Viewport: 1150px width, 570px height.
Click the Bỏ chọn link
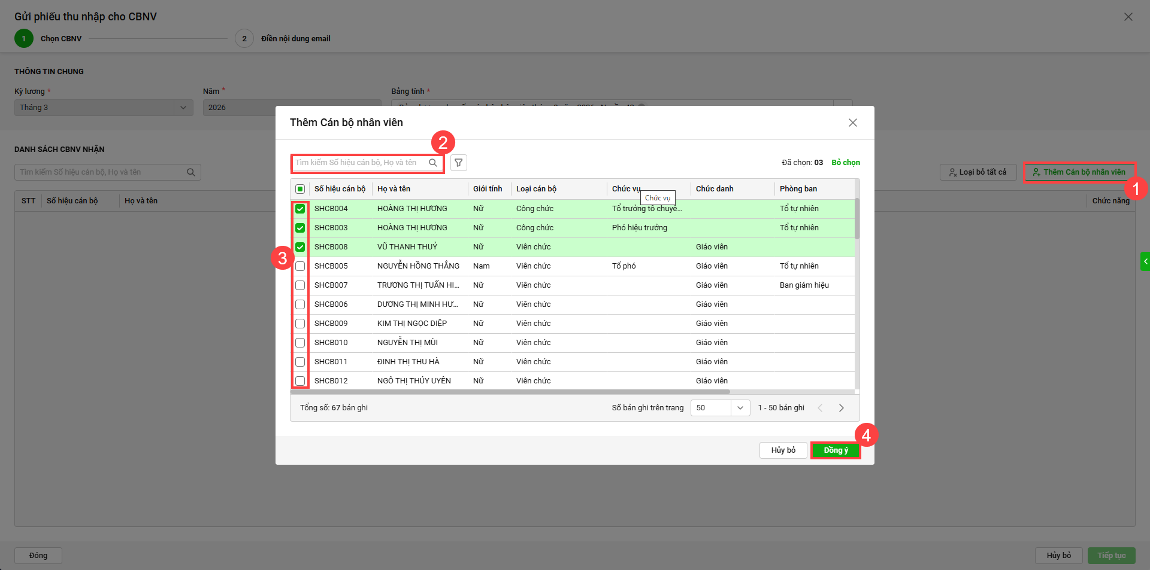(845, 163)
